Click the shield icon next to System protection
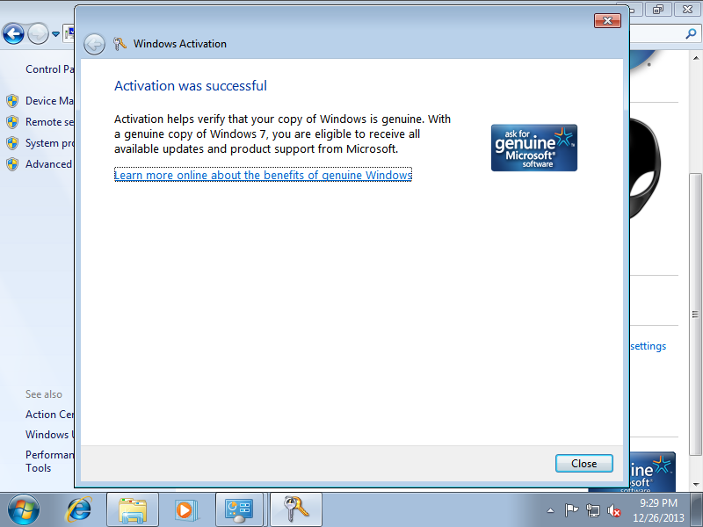Image resolution: width=703 pixels, height=527 pixels. (x=12, y=143)
